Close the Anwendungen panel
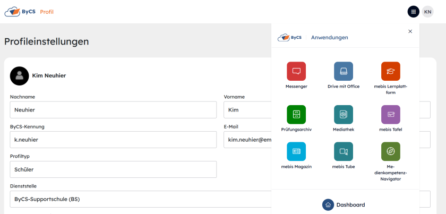 [x=410, y=31]
